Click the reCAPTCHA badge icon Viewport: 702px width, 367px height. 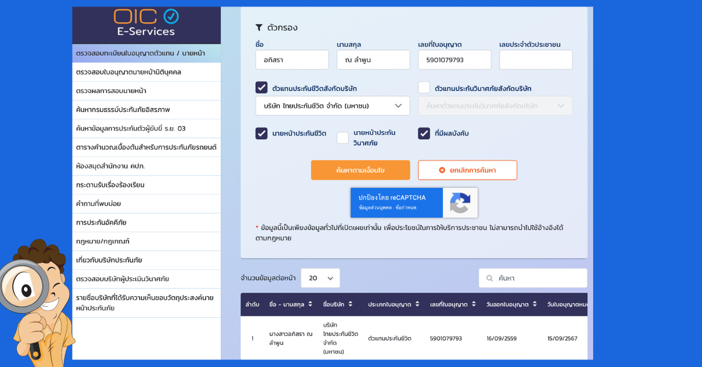(460, 203)
